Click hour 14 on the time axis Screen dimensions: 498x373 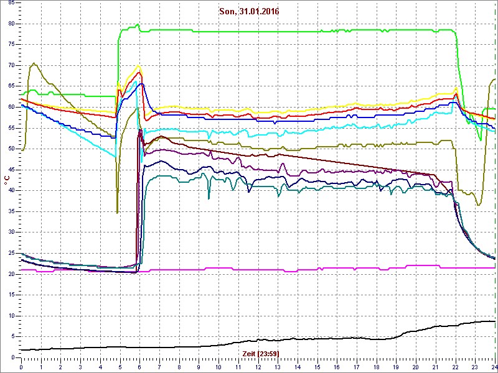pos(298,366)
